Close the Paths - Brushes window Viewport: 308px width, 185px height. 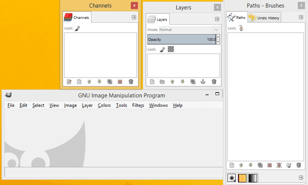coord(301,6)
